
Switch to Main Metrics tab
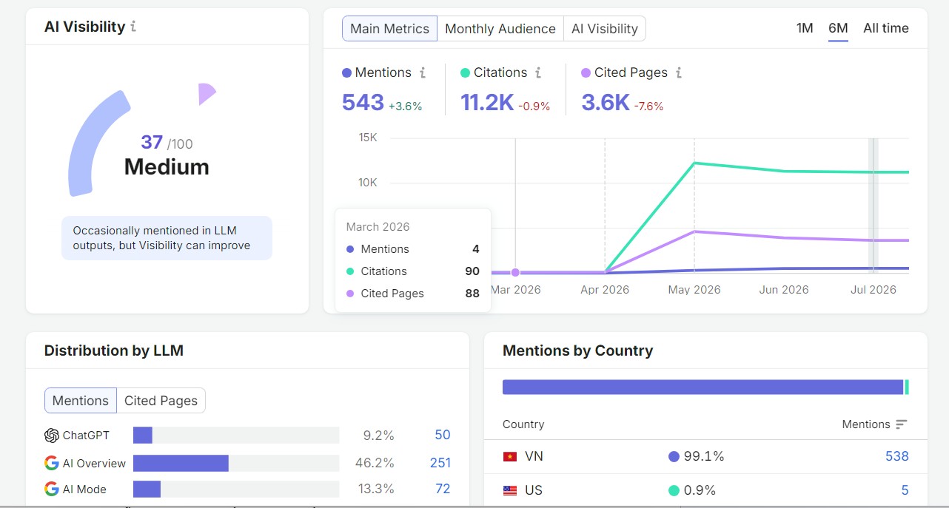click(389, 29)
